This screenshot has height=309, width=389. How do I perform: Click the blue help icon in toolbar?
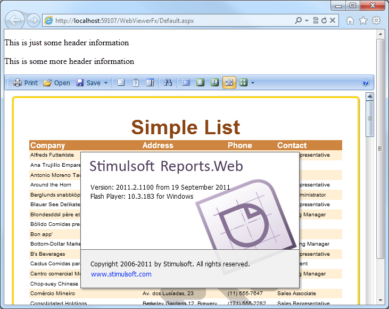click(x=366, y=83)
